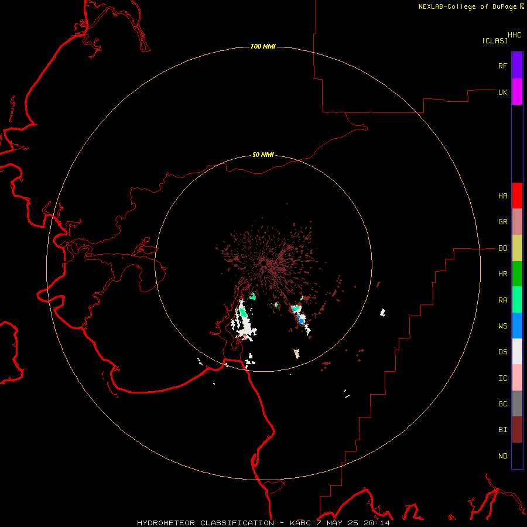Click the white DS legend swatch
The height and width of the screenshot is (527, 527).
coord(517,351)
